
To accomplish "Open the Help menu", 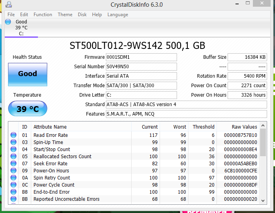I will [x=97, y=15].
